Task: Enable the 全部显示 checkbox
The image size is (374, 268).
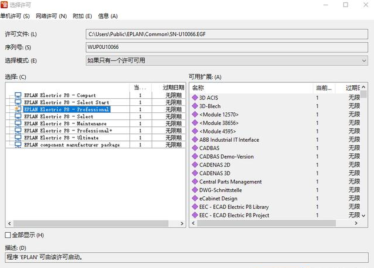Action: tap(8, 235)
